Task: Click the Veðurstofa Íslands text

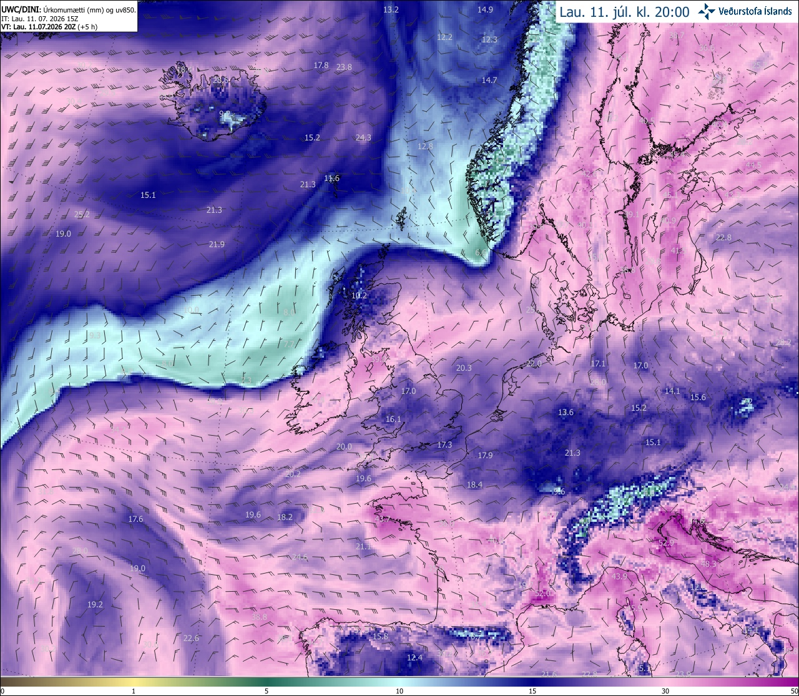Action: point(755,11)
